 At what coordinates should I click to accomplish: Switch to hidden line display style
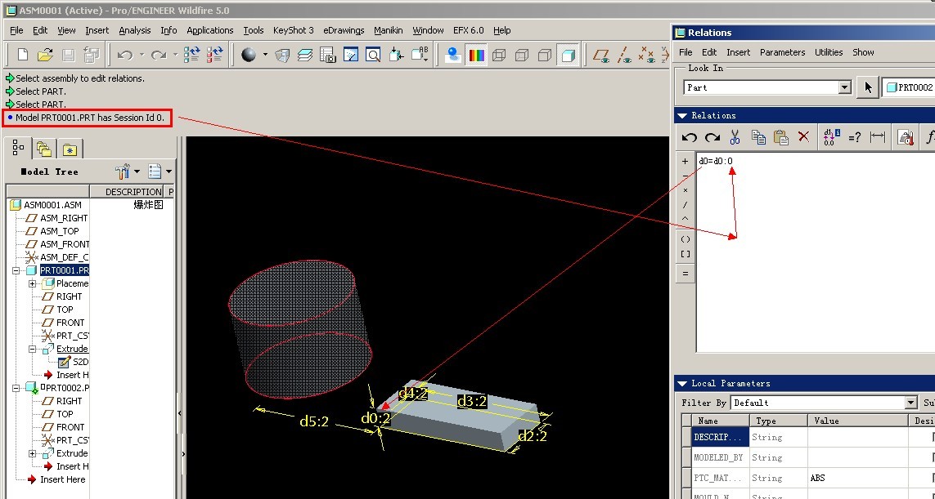pyautogui.click(x=522, y=56)
